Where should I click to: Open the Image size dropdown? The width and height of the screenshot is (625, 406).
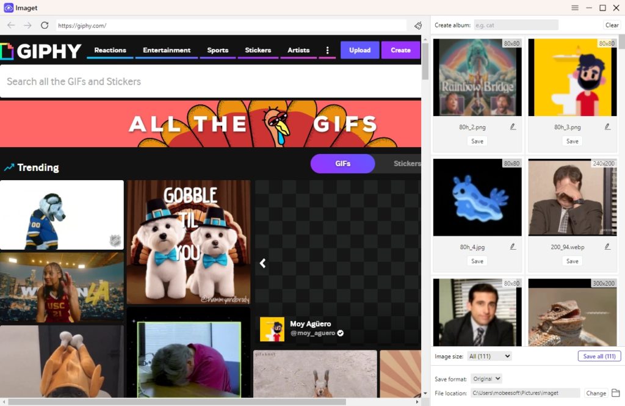[490, 356]
